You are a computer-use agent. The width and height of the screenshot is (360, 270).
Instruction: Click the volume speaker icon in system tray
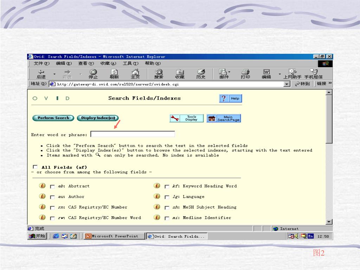point(297,236)
